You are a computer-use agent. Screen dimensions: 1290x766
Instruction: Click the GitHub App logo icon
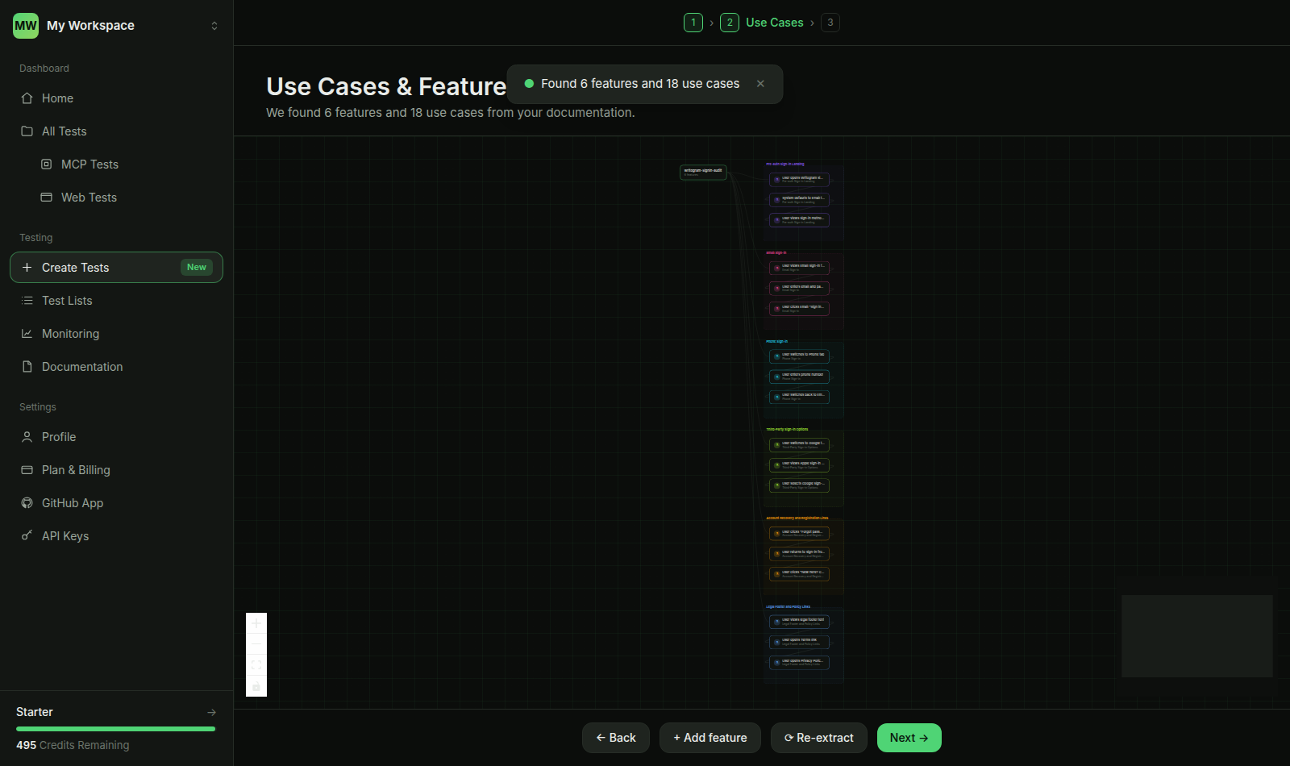[27, 503]
